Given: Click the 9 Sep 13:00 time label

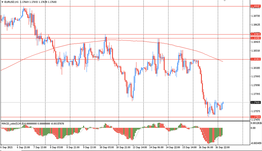Looking at the screenshot, I should point(90,147).
